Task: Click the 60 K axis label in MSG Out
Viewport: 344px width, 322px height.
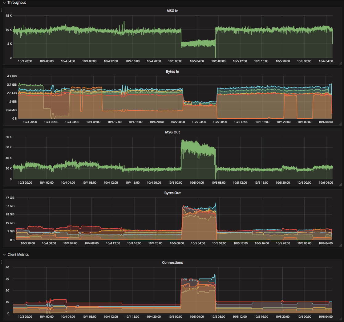Action: [9, 147]
